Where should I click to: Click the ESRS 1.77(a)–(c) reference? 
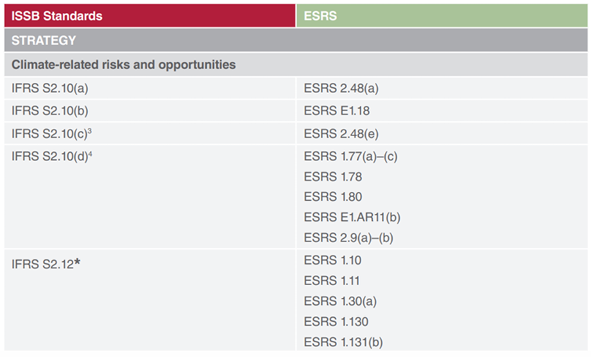[x=350, y=156]
